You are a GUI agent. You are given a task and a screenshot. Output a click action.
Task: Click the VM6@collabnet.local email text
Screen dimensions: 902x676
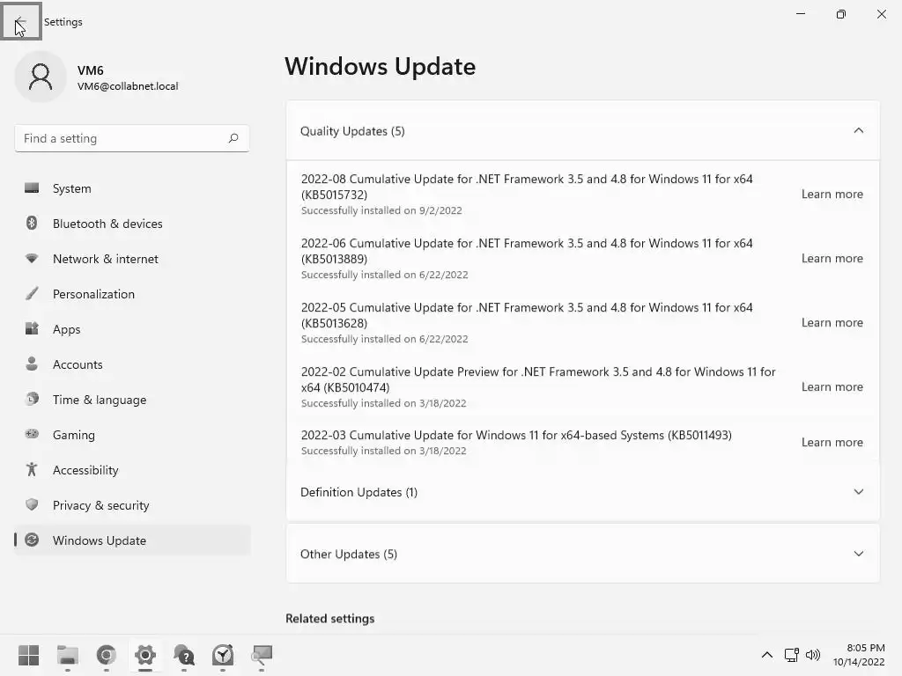point(128,86)
